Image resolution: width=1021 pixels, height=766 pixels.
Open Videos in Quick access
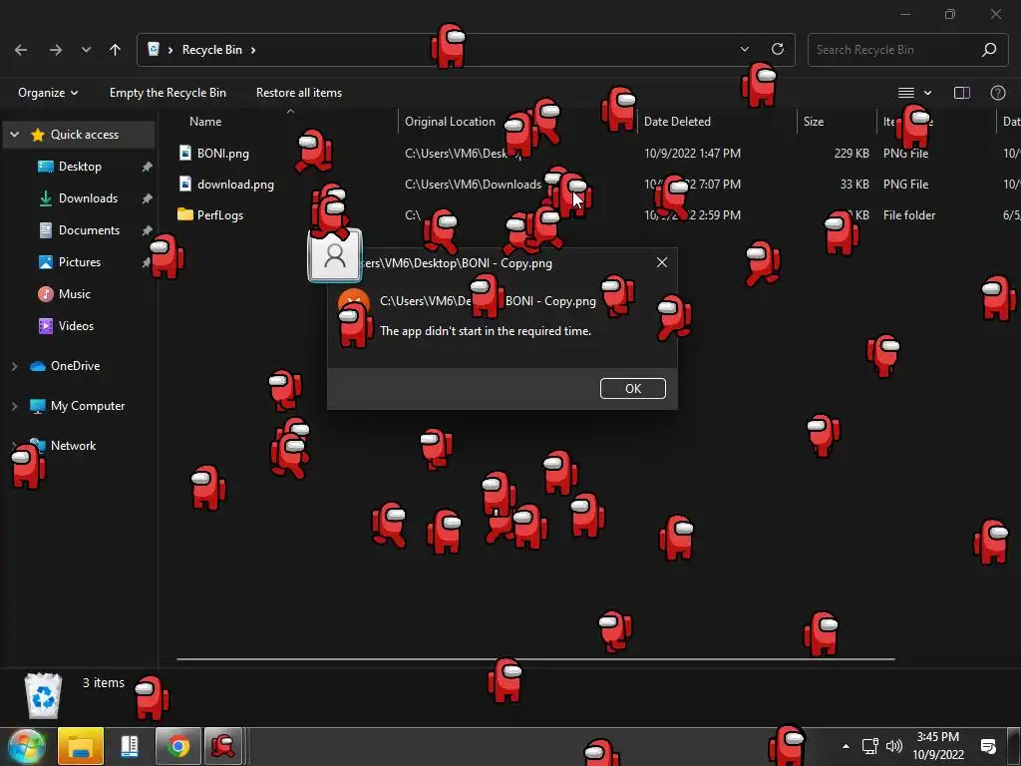[x=76, y=326]
